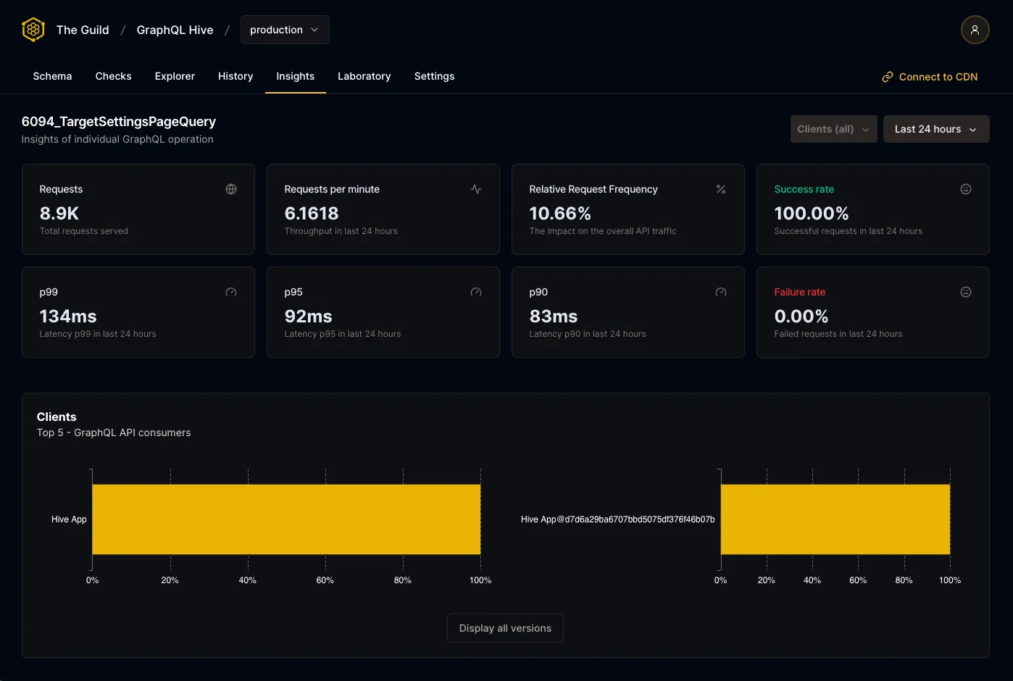
Task: Click the Success rate card title
Action: 804,189
